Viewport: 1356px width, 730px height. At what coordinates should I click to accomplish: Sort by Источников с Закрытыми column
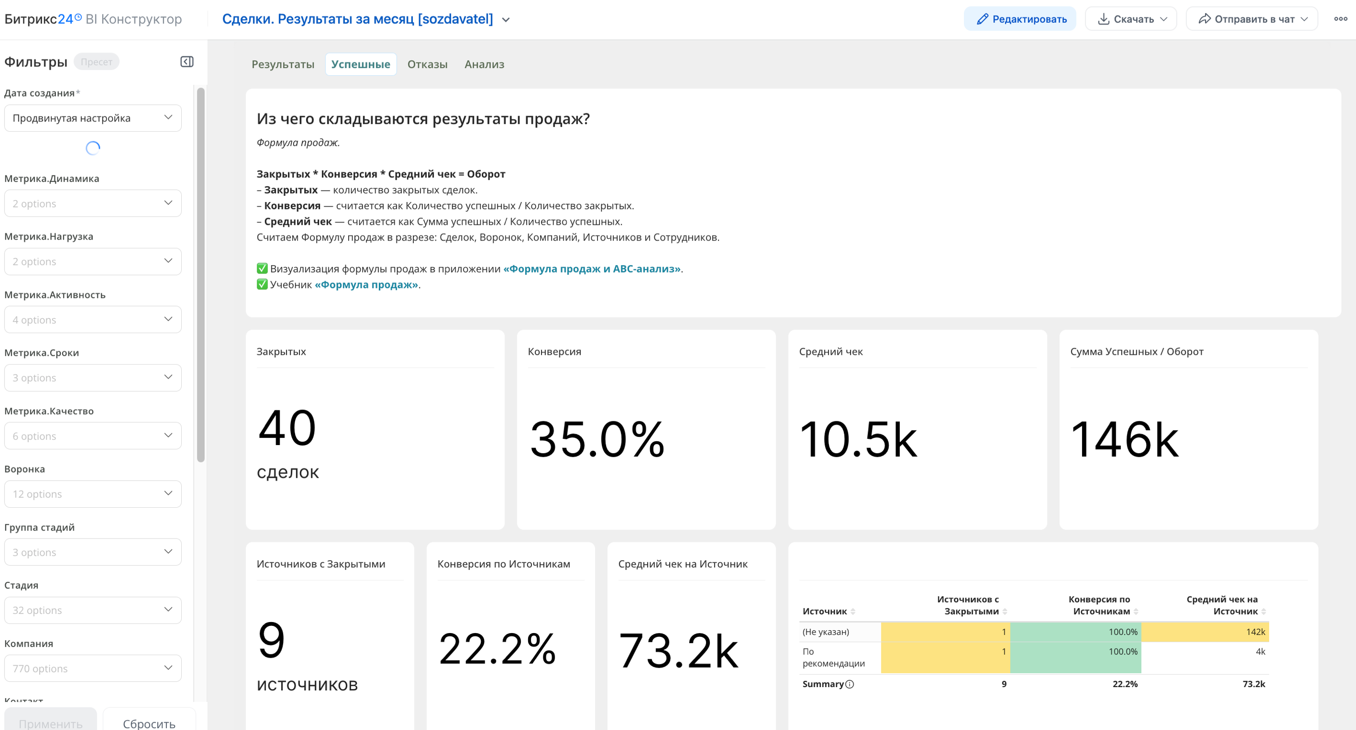click(1005, 611)
